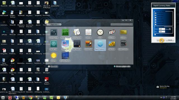
Task: Select the Market Tracker gadget
Action: [x=65, y=34]
